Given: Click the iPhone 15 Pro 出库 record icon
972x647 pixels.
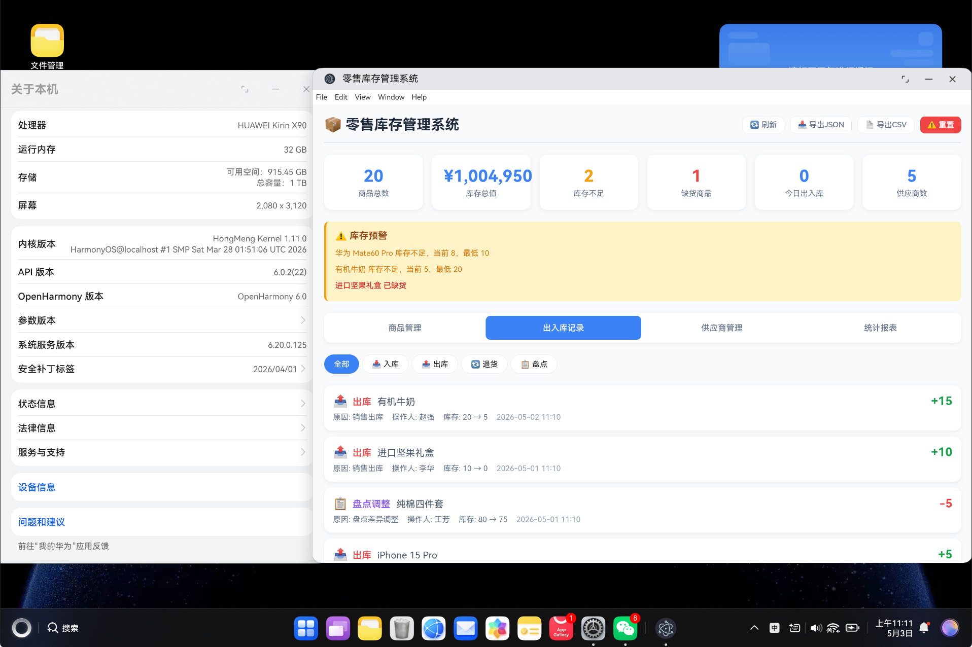Looking at the screenshot, I should [340, 554].
